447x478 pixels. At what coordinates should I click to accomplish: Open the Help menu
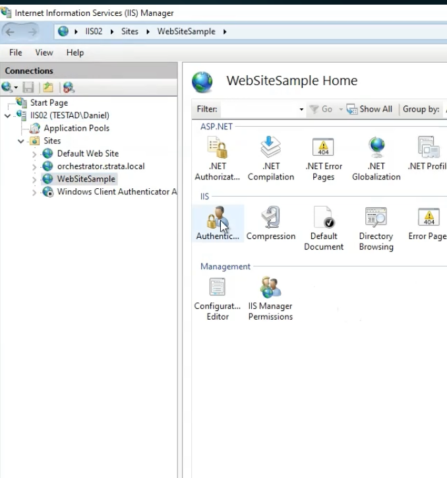click(x=75, y=52)
